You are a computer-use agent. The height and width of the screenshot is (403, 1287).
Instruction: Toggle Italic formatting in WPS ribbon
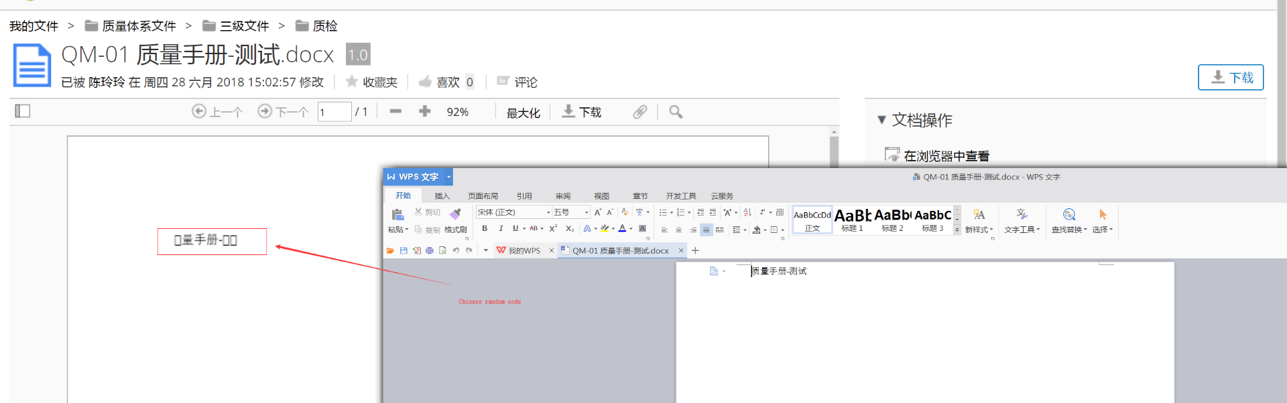501,229
